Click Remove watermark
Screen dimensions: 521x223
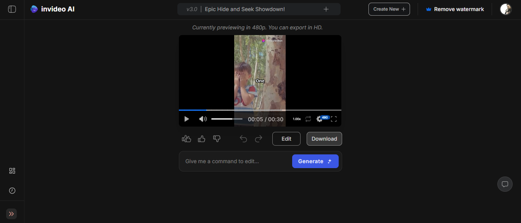click(x=455, y=9)
